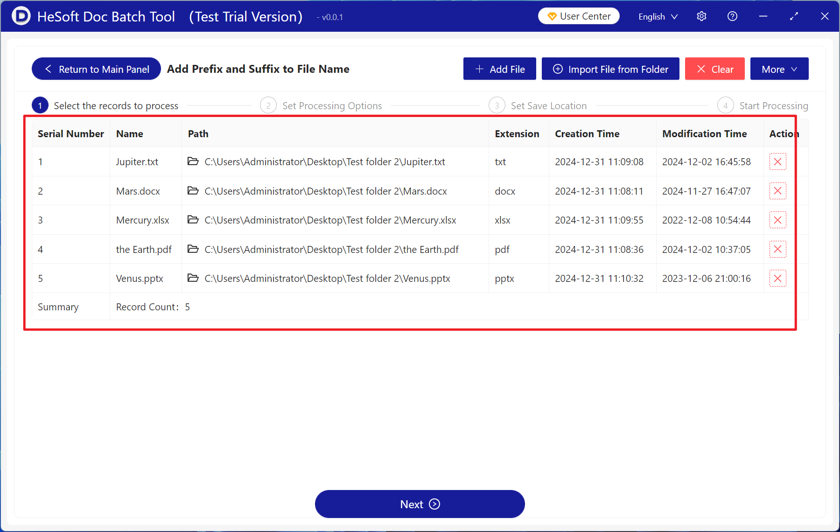Click the delete icon for the Earth.pdf
840x532 pixels.
tap(777, 249)
